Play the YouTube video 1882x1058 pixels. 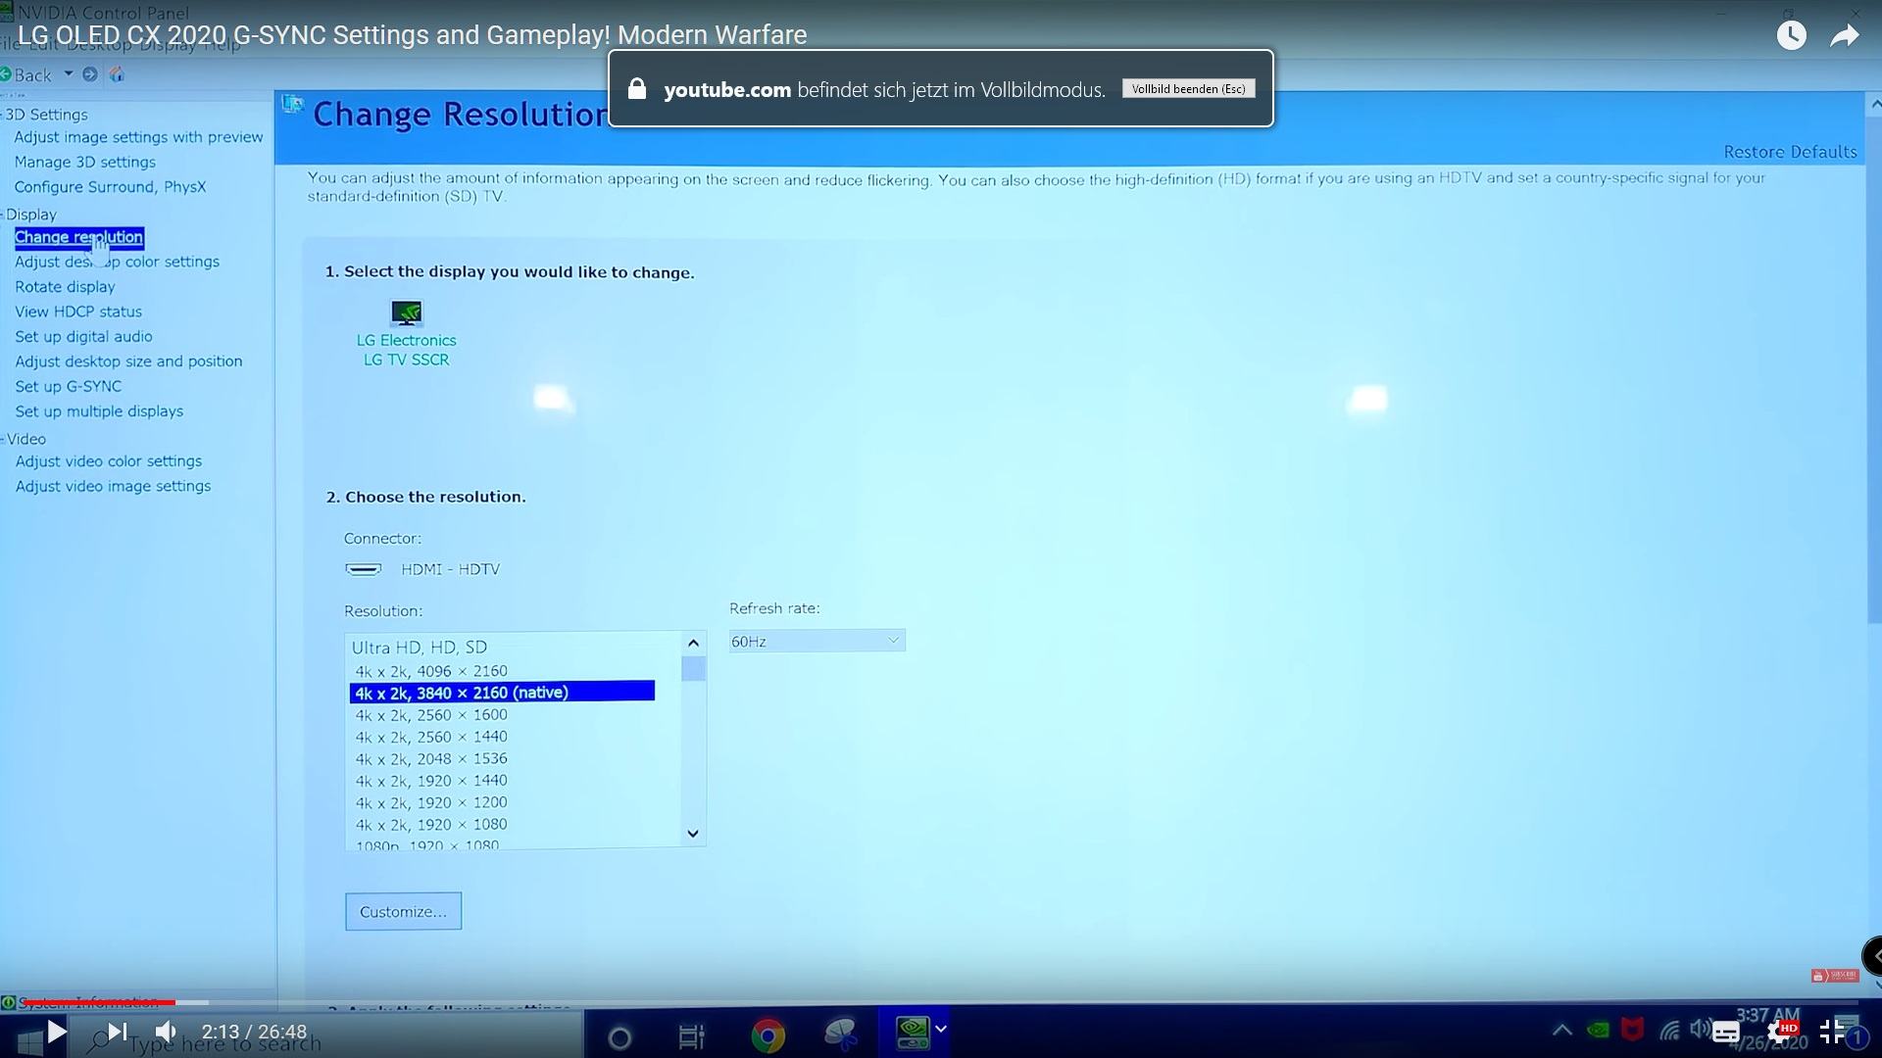(x=56, y=1032)
